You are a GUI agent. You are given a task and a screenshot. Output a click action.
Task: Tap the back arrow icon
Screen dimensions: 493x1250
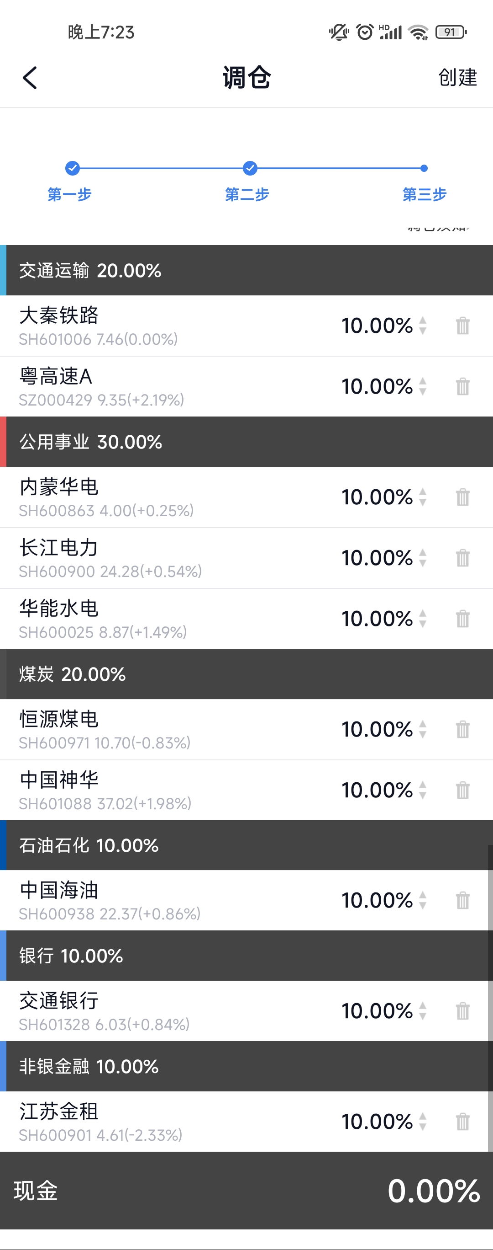pos(30,78)
